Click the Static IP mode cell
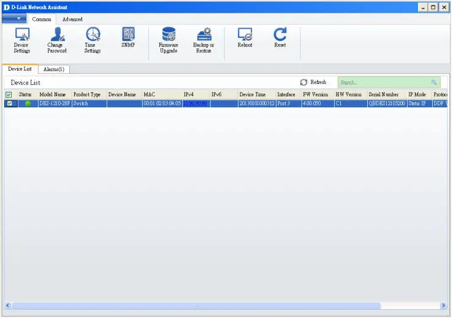Viewport: 453px width, 319px height. (x=420, y=104)
